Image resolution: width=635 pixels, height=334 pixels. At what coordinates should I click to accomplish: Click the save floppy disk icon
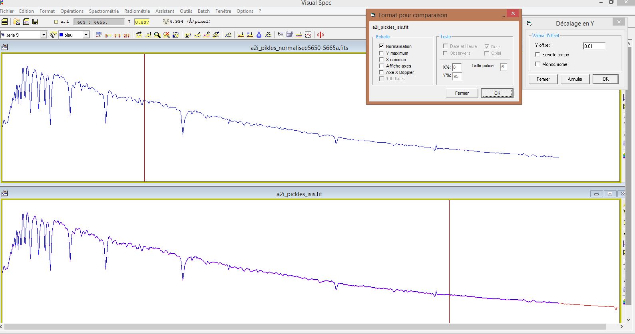point(35,22)
